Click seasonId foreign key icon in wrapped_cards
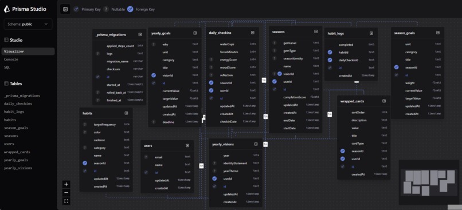Screen dimensions: 462x210 click(343, 151)
